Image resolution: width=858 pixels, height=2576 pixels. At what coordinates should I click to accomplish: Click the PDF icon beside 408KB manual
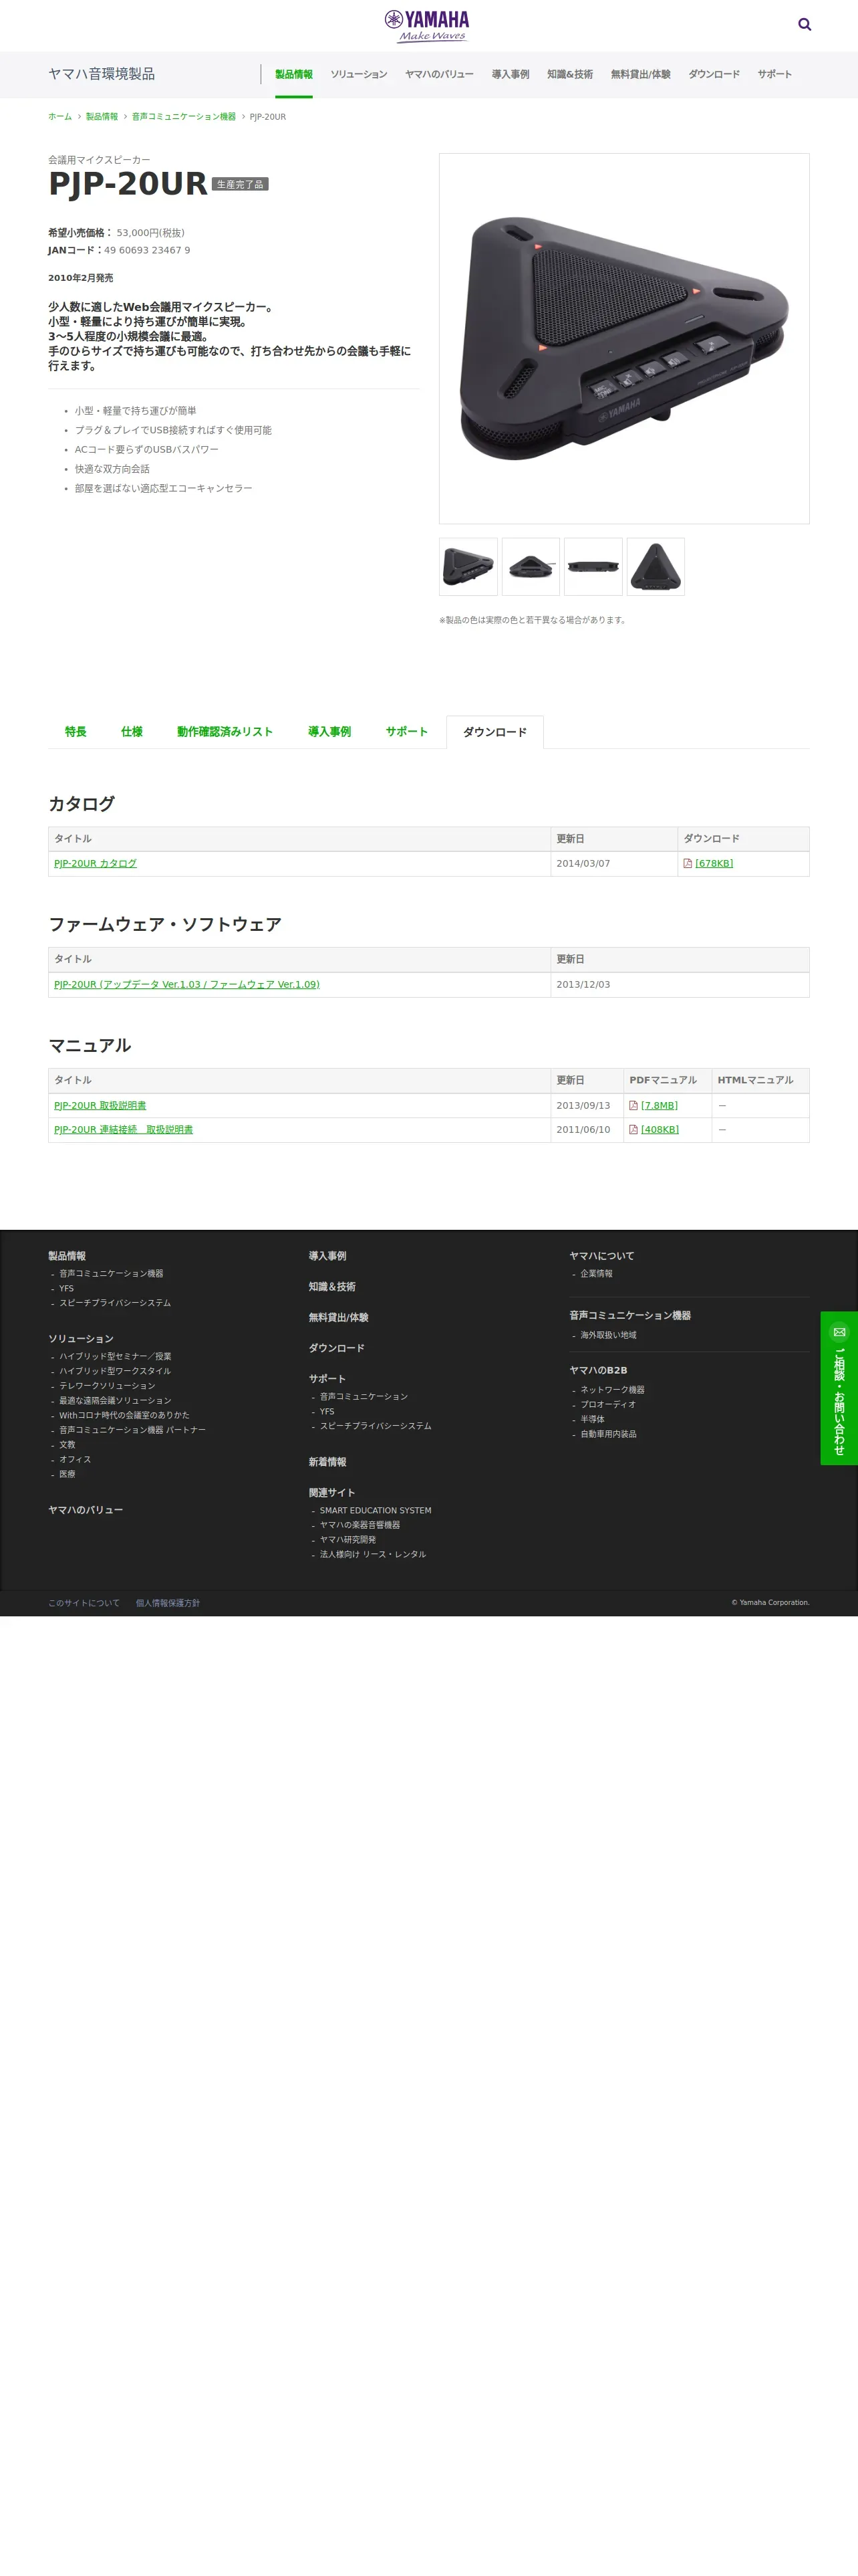coord(633,1129)
